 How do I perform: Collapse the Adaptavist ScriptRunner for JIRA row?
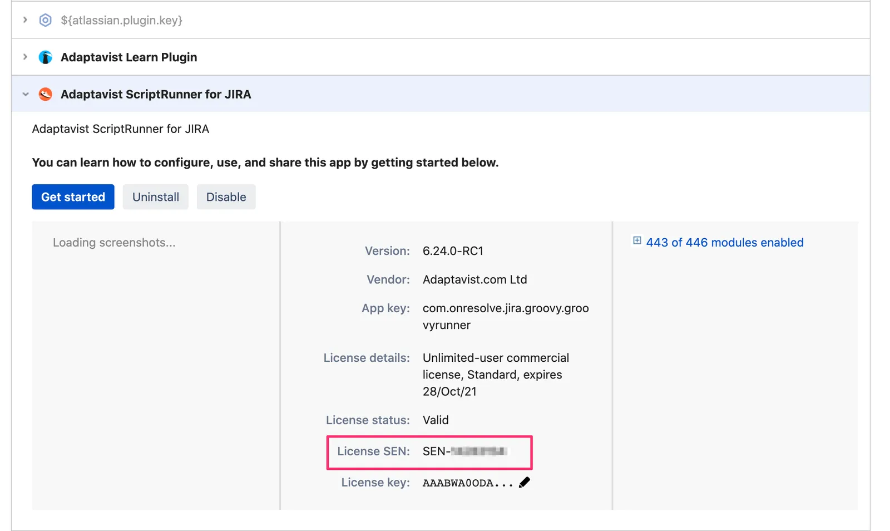tap(25, 94)
